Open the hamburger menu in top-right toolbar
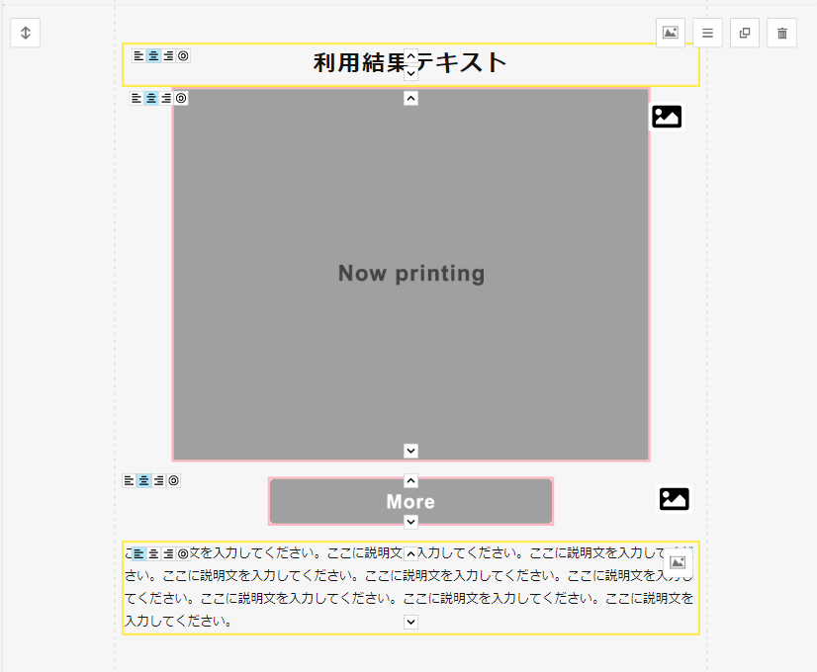 pyautogui.click(x=707, y=33)
